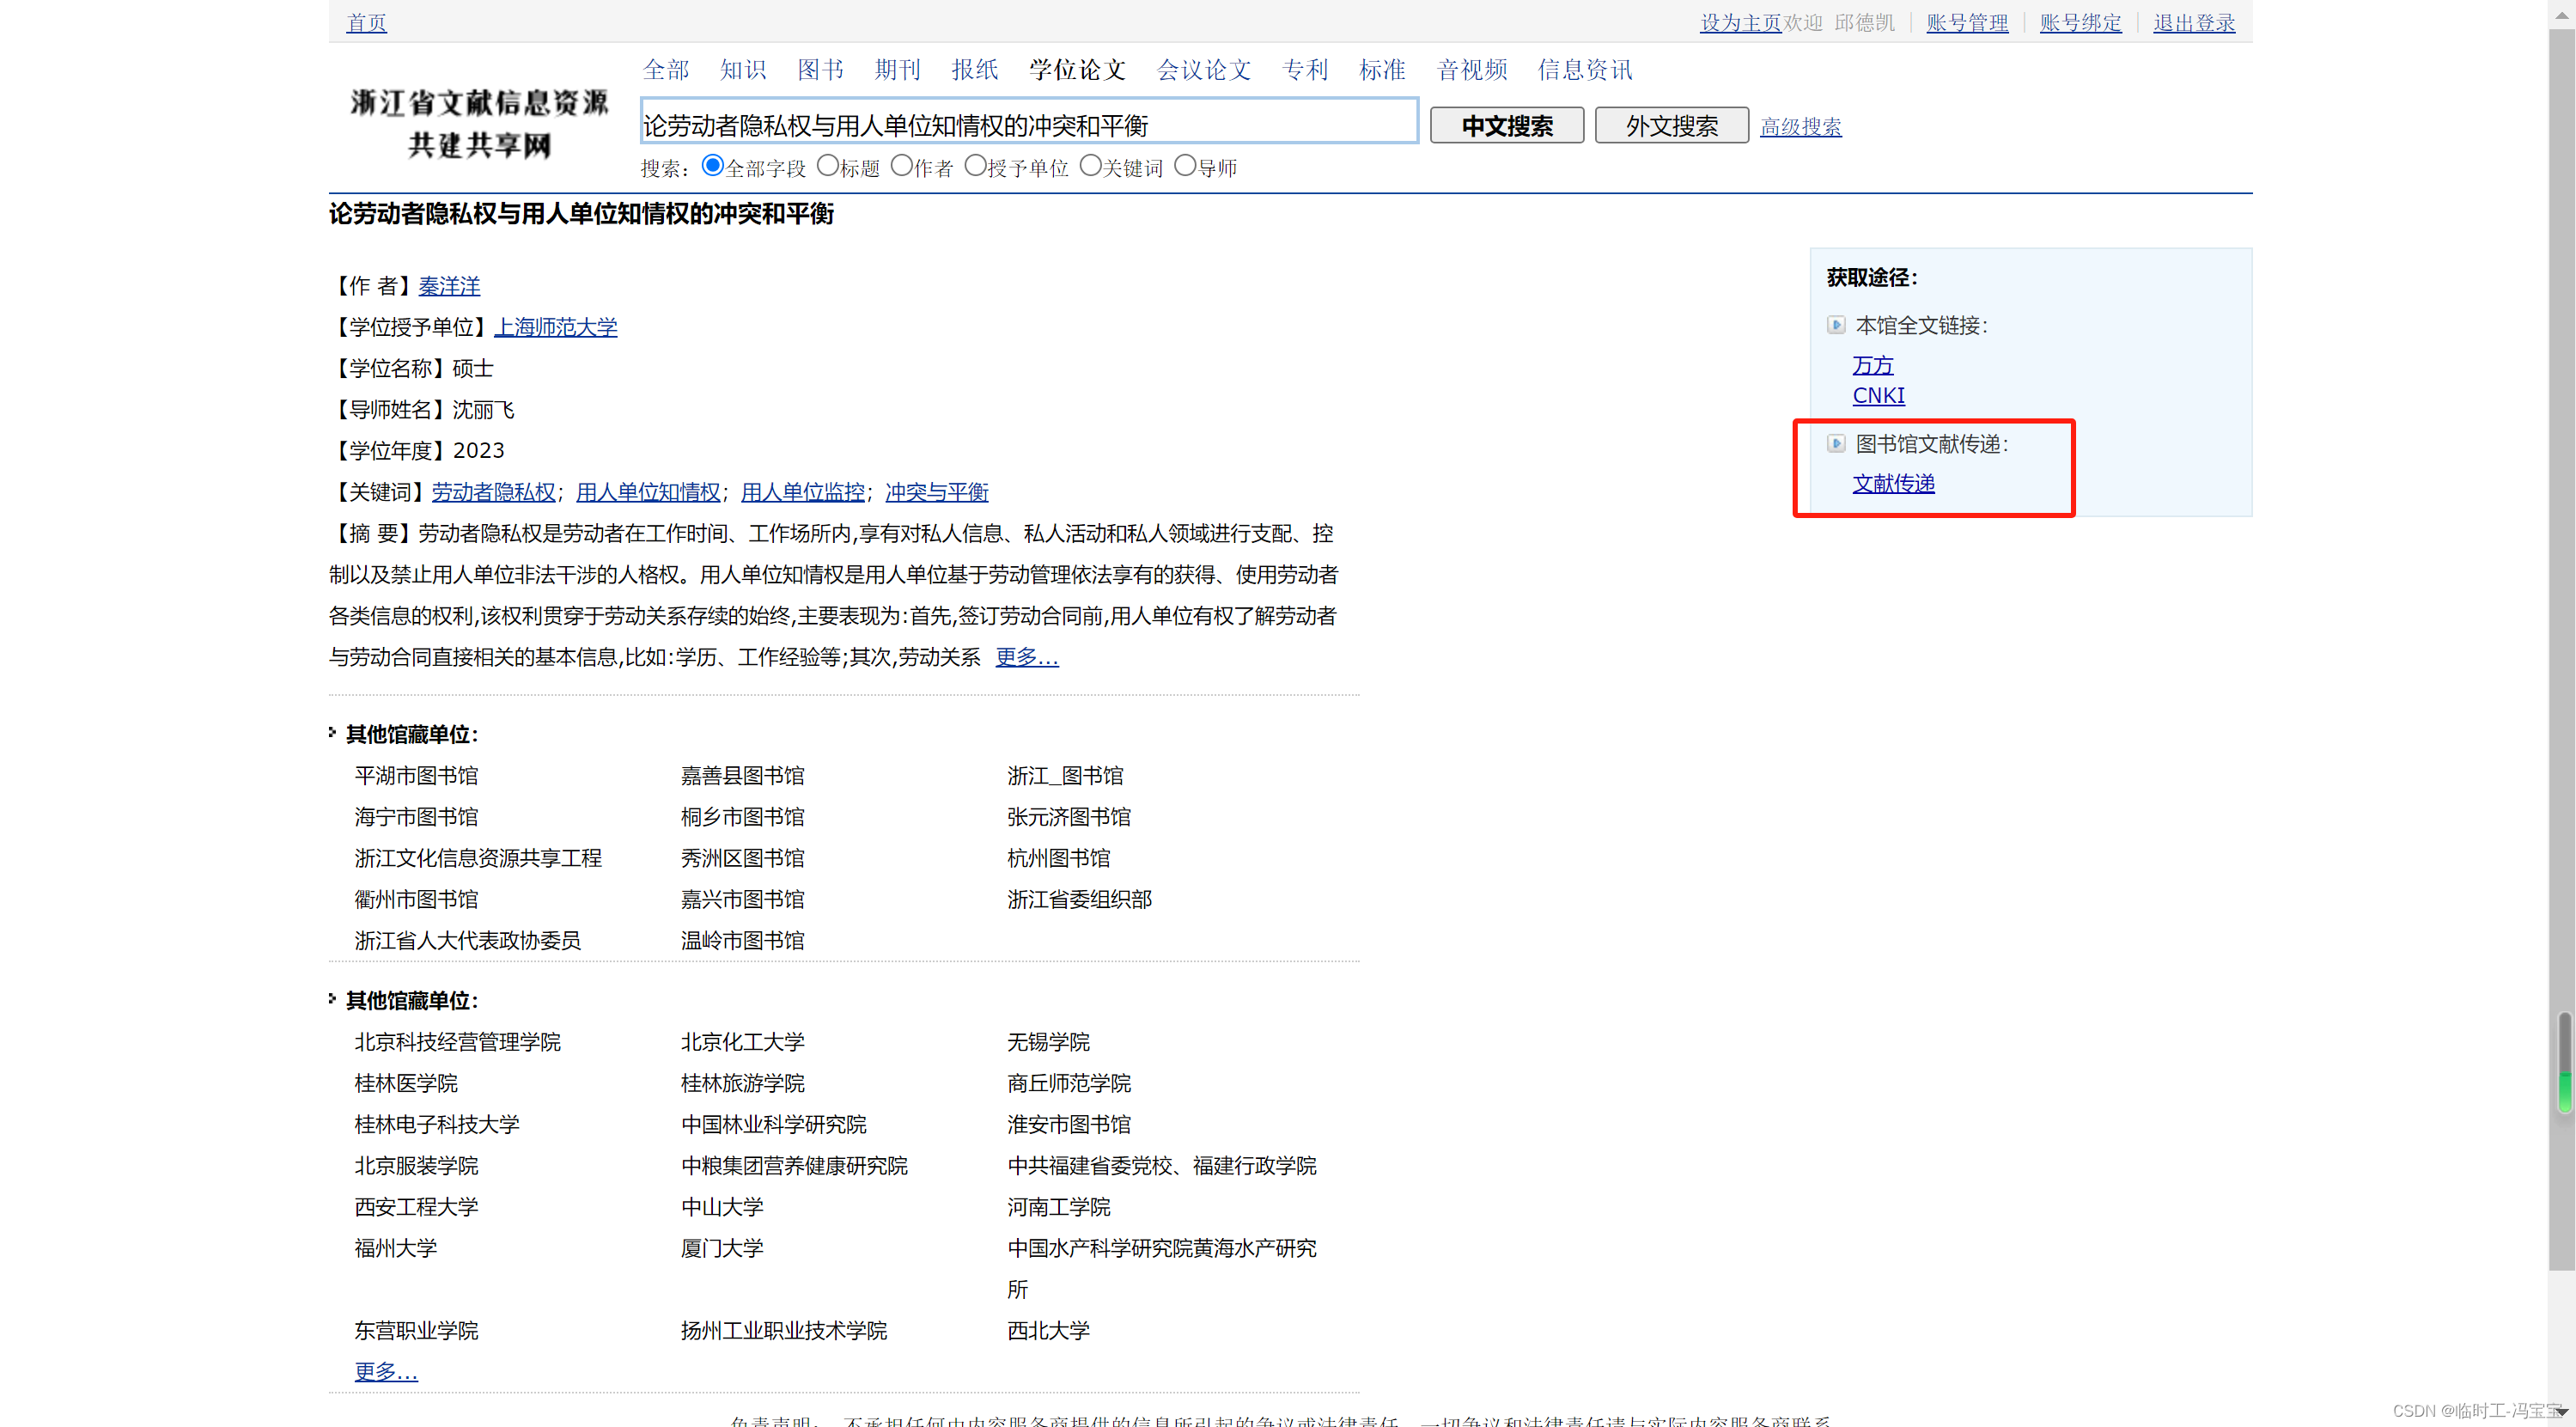
Task: Select the 标题 search radio button
Action: 827,166
